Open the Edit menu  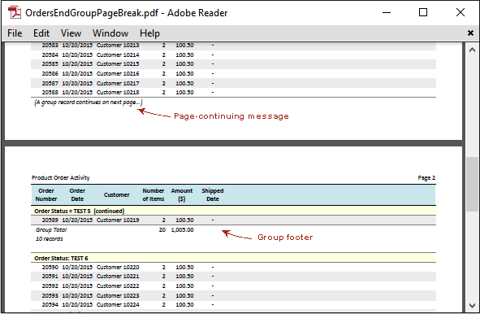(x=41, y=33)
